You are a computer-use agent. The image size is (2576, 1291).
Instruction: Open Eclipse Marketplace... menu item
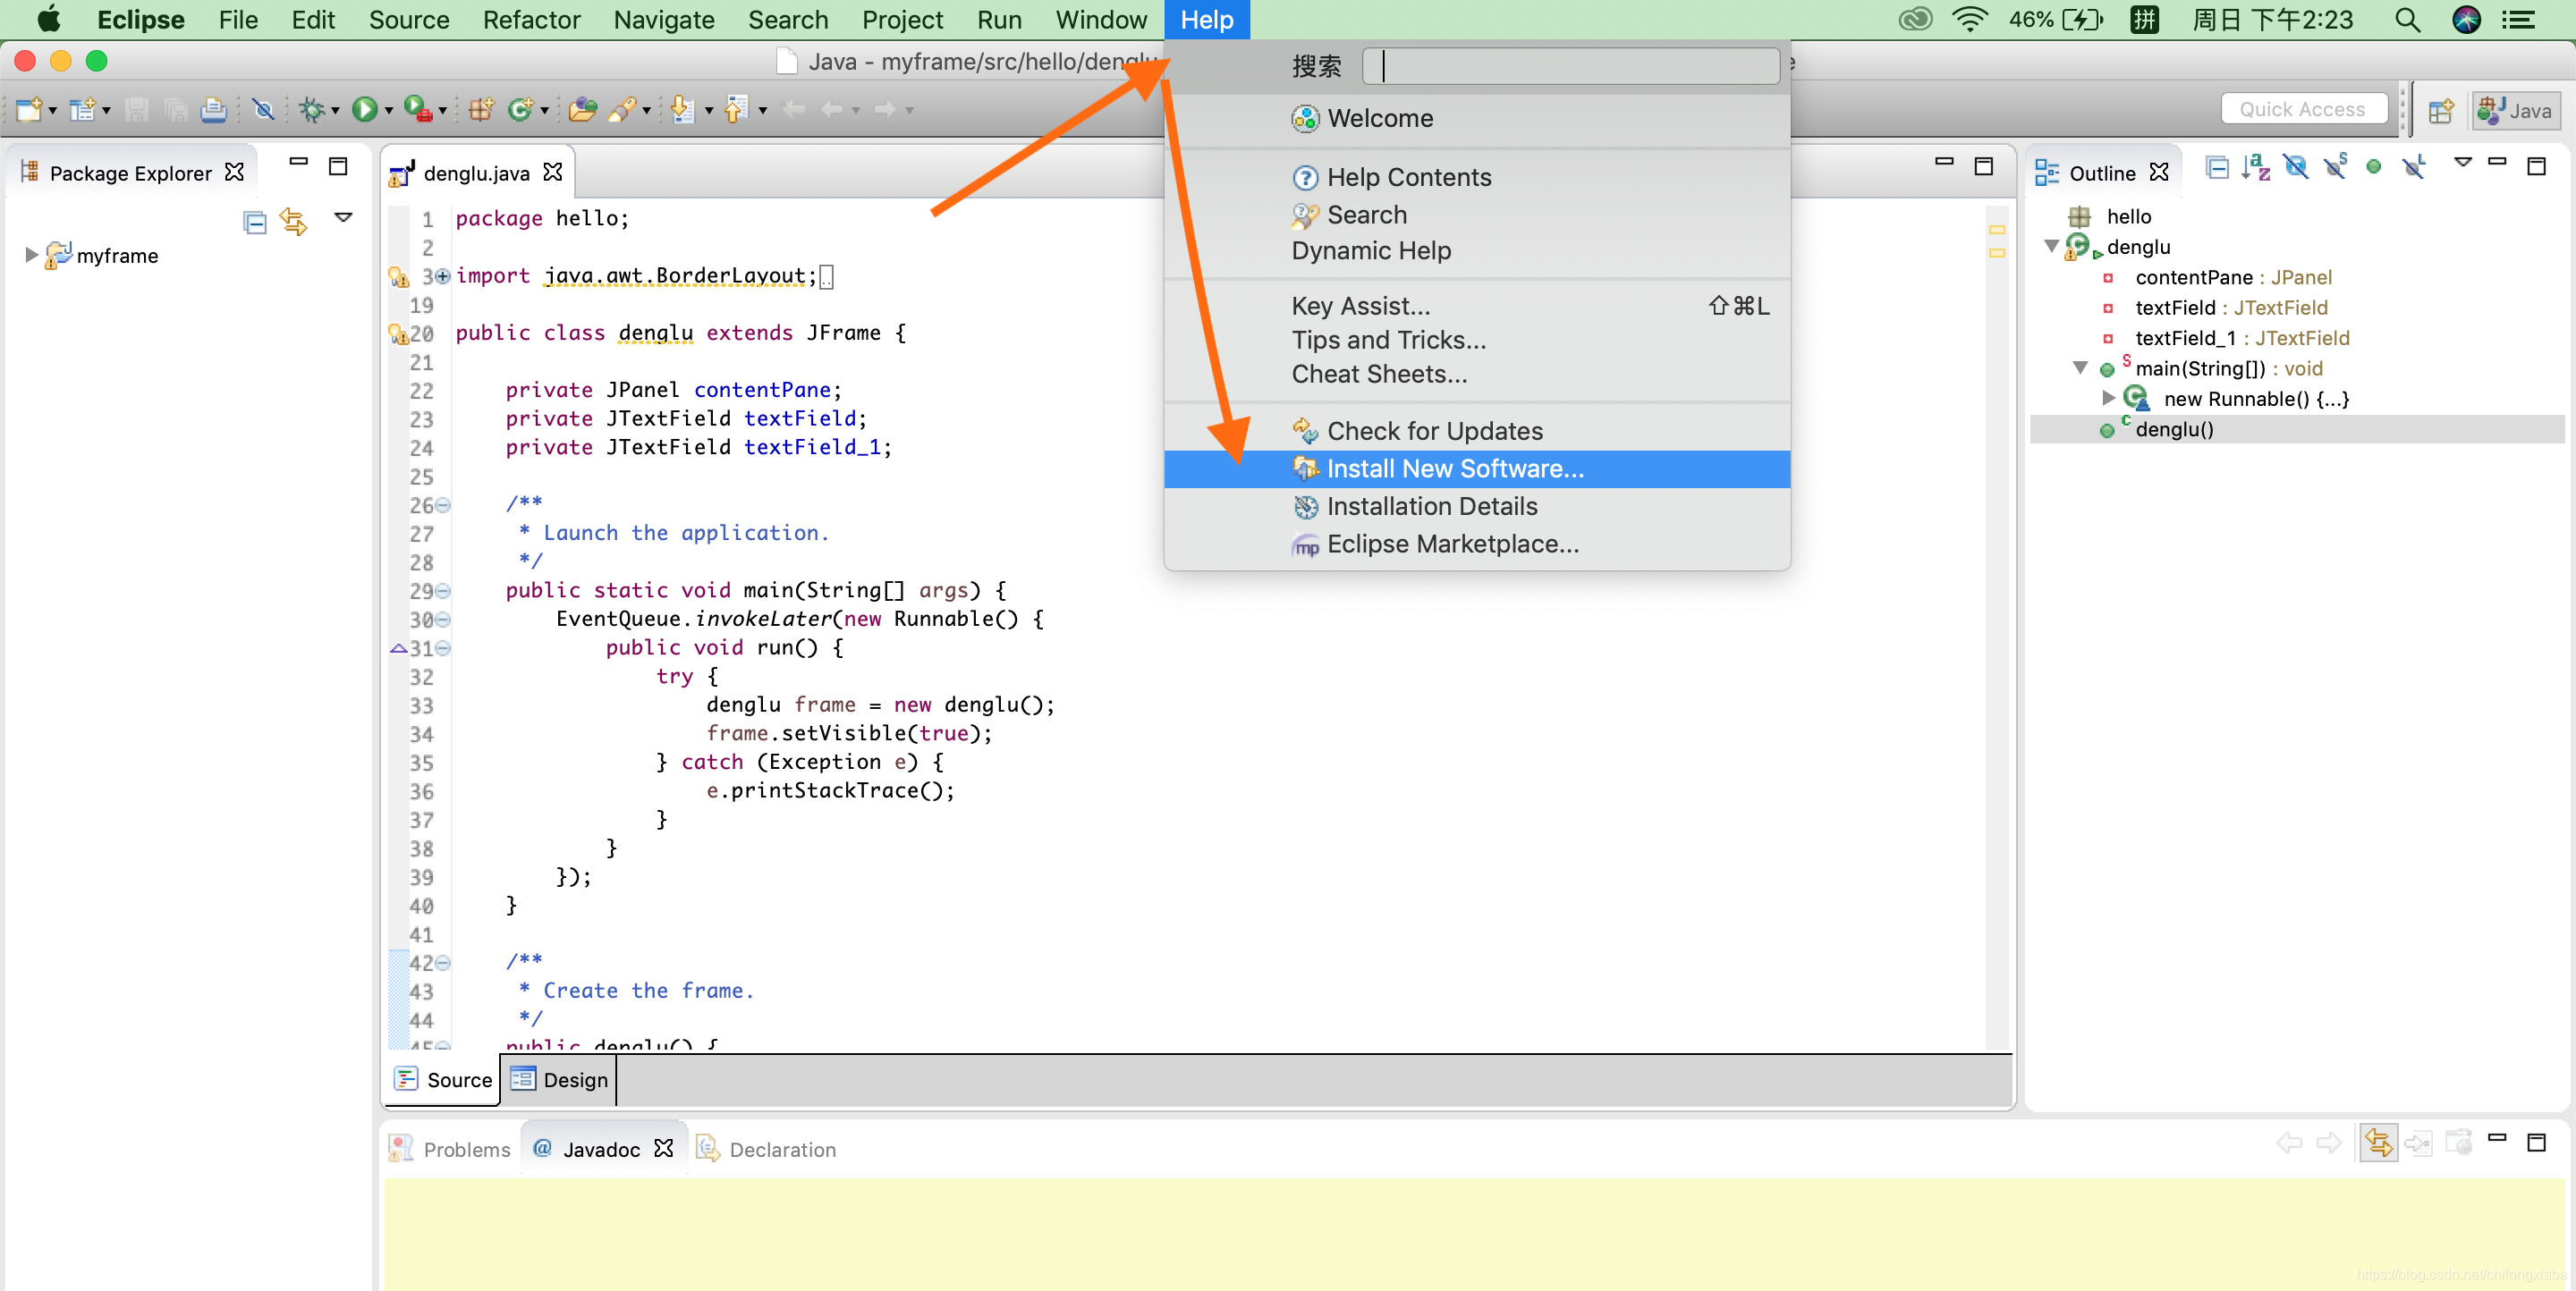coord(1477,544)
